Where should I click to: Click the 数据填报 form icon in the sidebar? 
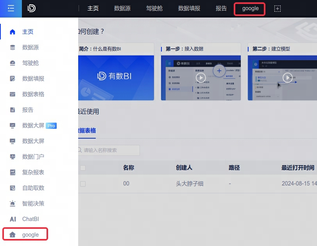(13, 78)
